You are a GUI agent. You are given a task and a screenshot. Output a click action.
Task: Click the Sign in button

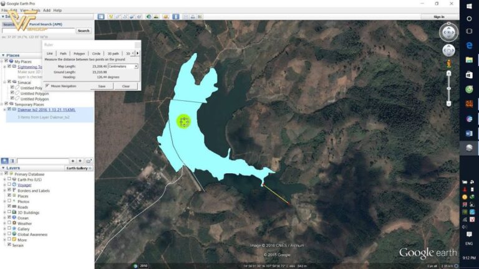[x=439, y=17]
